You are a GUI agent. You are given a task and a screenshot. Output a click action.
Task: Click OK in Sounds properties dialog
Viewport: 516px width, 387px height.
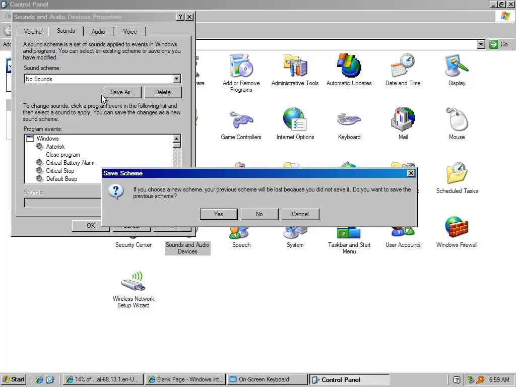[91, 226]
